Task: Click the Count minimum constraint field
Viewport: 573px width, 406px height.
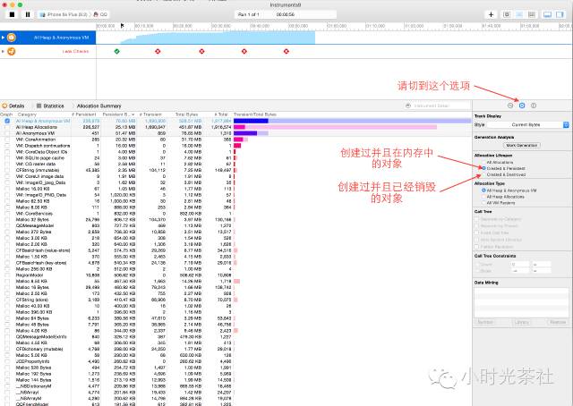Action: [520, 264]
